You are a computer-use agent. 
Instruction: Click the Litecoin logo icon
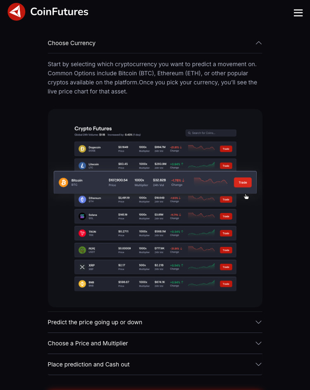(x=81, y=165)
